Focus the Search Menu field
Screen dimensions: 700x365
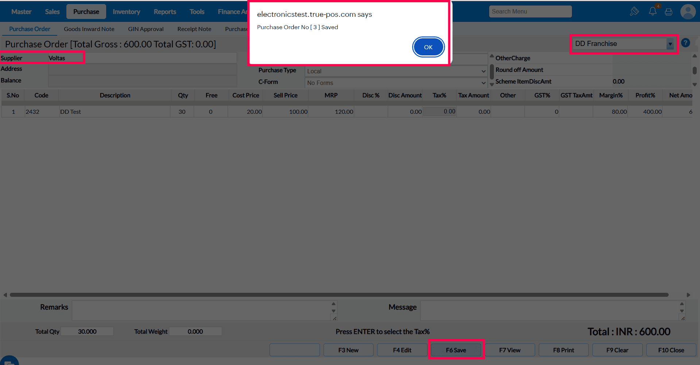coord(530,11)
